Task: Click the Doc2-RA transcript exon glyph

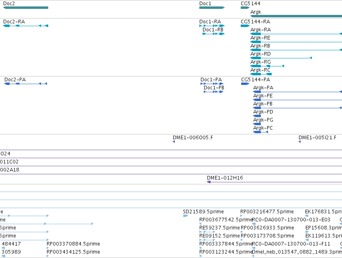Action: 26,26
